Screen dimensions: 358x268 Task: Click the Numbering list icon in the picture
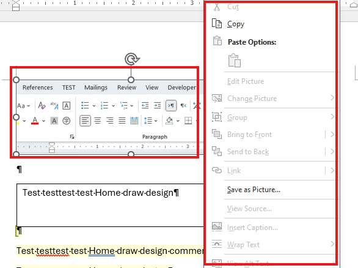[104, 106]
